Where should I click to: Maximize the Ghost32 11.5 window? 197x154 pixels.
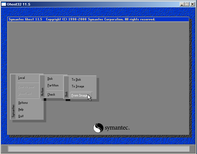coord(187,4)
